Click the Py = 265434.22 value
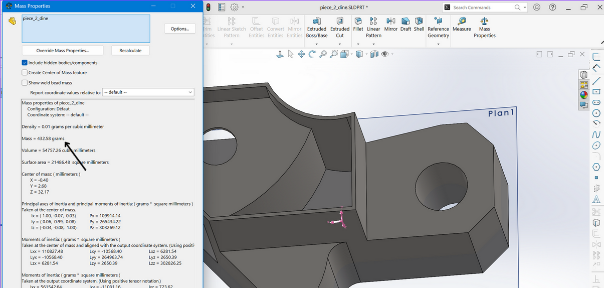Screen dimensions: 604x288 point(105,222)
